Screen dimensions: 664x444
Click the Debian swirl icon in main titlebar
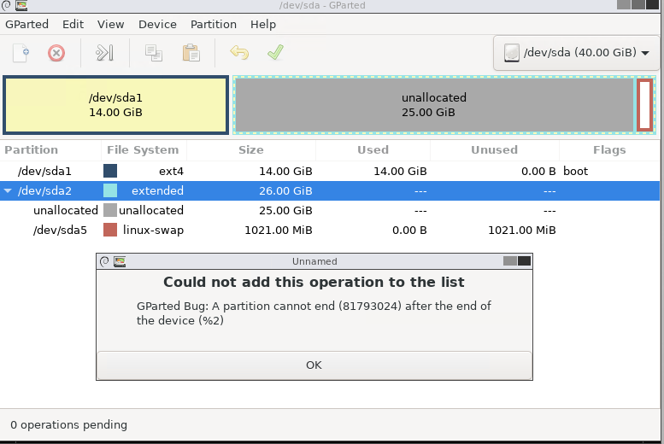tap(6, 5)
